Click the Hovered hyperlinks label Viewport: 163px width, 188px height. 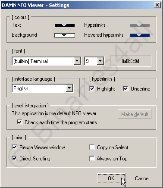coord(104,35)
